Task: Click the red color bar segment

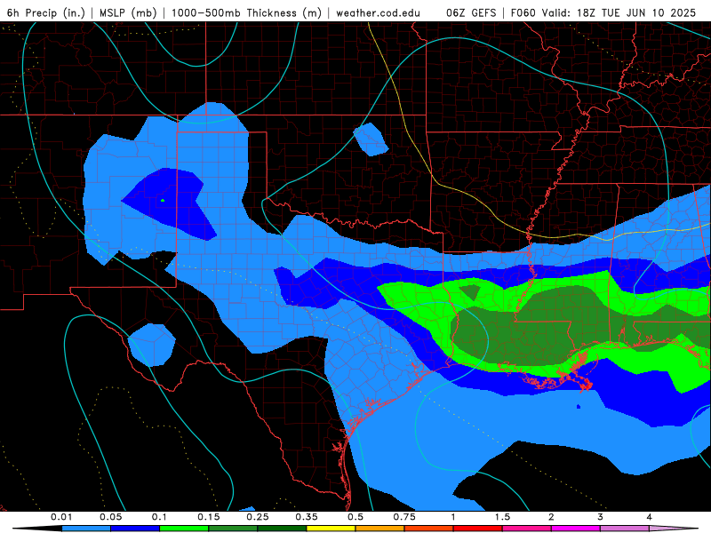Action: 478,529
